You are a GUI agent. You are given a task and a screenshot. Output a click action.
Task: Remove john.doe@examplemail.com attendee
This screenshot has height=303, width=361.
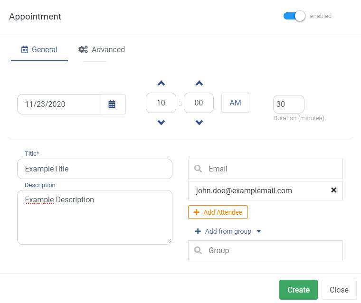pos(333,190)
